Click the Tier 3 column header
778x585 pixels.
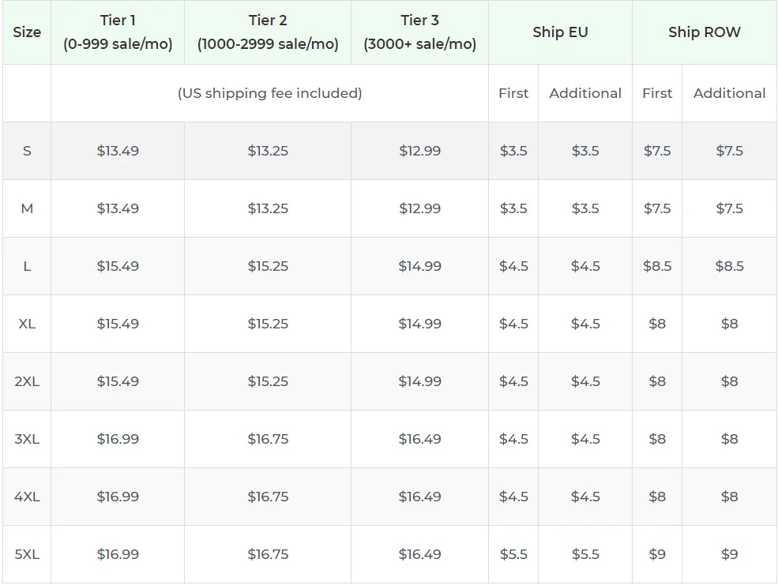(x=419, y=32)
